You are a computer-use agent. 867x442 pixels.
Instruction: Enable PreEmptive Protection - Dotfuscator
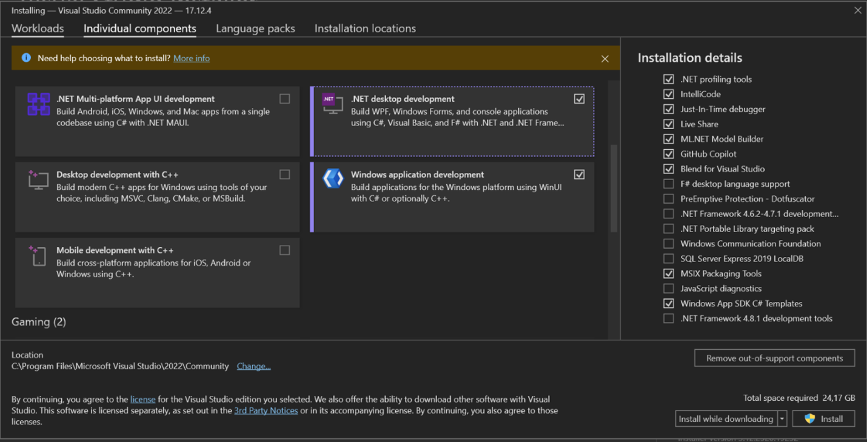coord(668,199)
